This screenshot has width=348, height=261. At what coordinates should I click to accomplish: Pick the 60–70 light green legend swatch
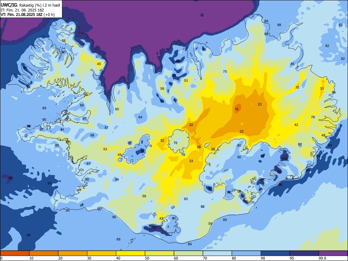188,253
